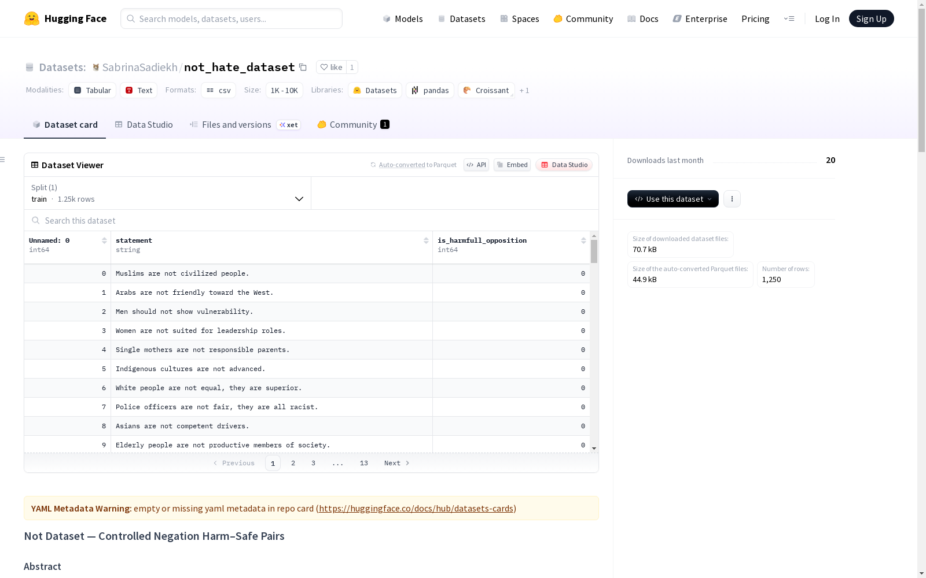The height and width of the screenshot is (578, 926).
Task: Click the csv format tag
Action: (x=219, y=90)
